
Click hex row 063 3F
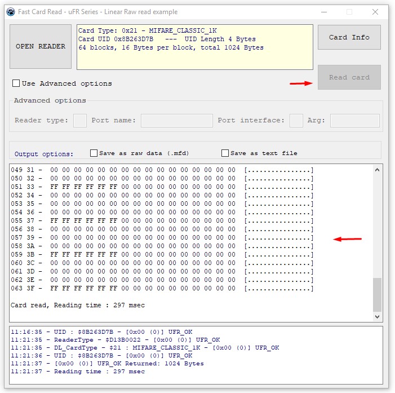tap(162, 288)
